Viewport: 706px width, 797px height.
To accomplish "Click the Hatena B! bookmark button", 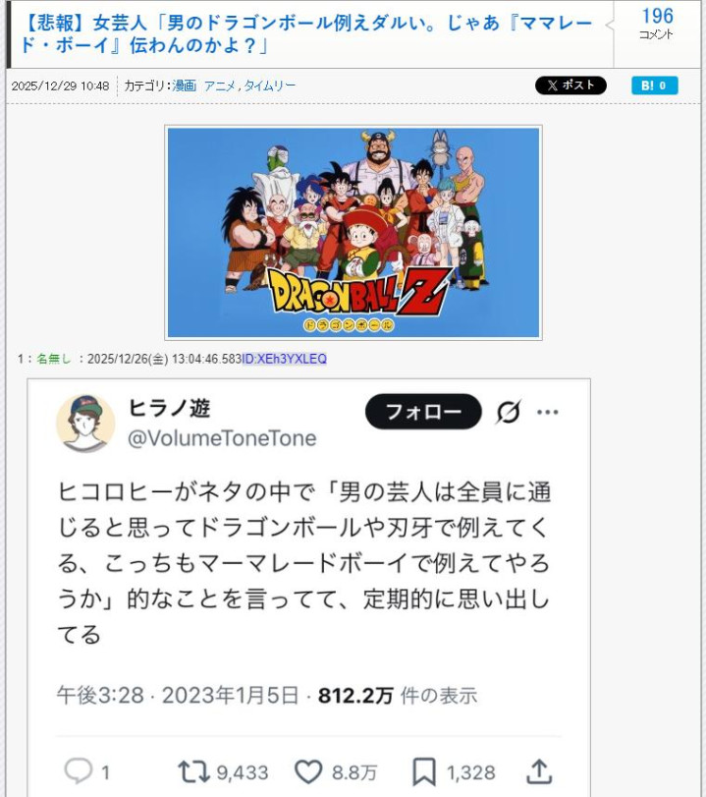I will (654, 85).
